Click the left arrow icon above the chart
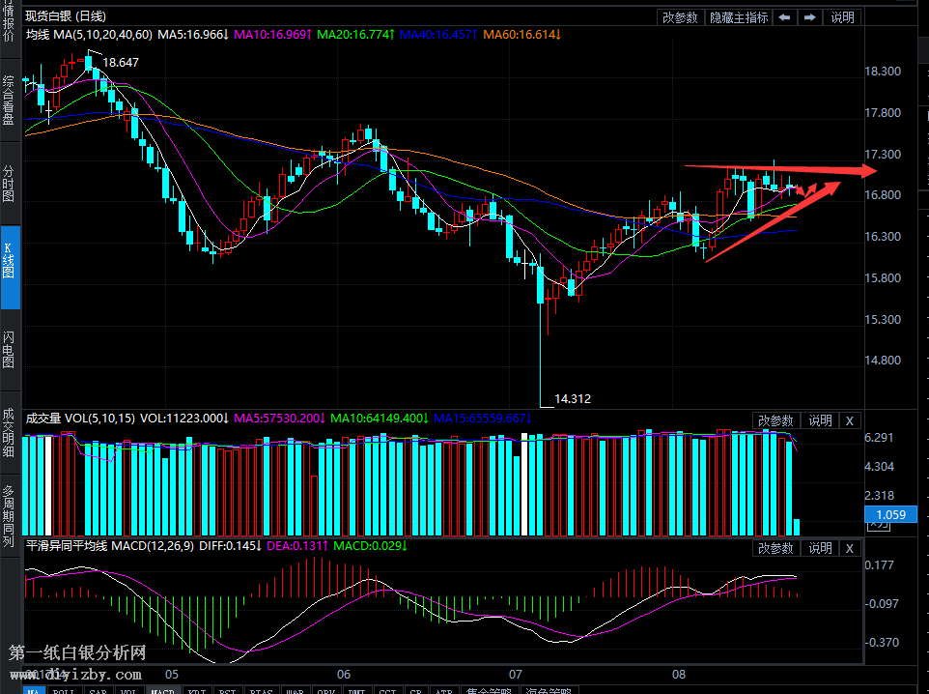This screenshot has width=929, height=694. pyautogui.click(x=785, y=17)
